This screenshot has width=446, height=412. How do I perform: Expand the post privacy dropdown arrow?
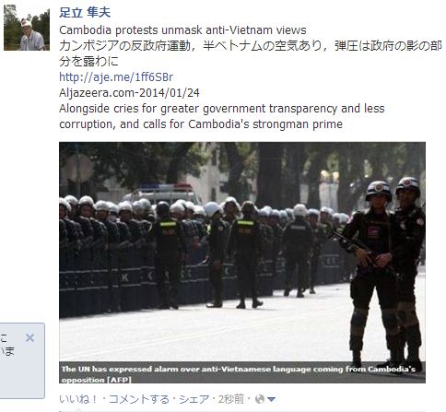pyautogui.click(x=271, y=399)
